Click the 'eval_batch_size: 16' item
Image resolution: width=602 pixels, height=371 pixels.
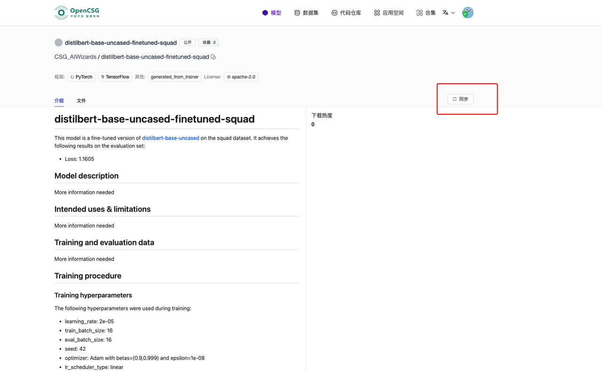[88, 339]
